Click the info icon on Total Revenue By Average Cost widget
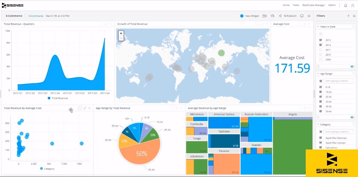Viewport: 358px width, 177px height. (80, 108)
